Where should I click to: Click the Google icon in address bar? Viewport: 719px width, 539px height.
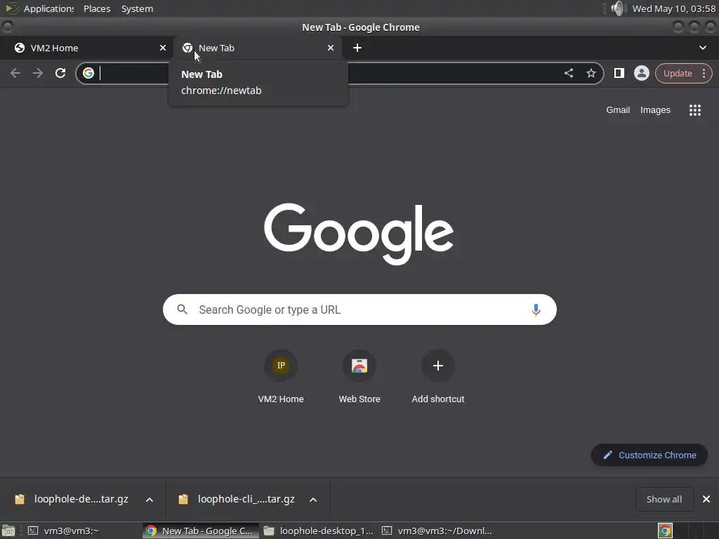88,73
